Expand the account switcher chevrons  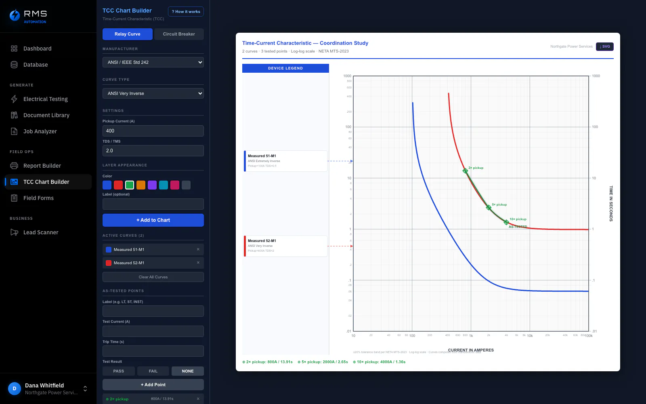tap(85, 389)
